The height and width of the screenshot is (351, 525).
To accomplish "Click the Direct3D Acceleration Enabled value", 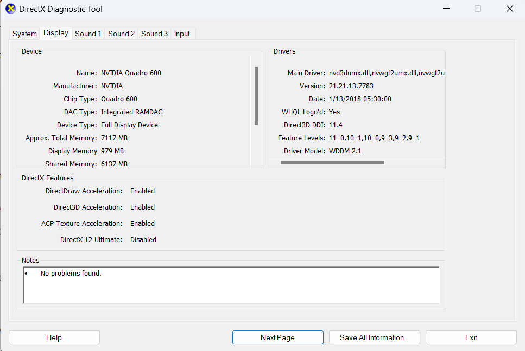I will (142, 207).
